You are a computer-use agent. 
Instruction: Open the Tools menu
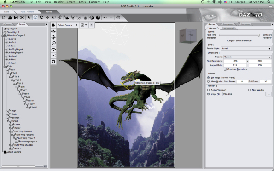(x=82, y=2)
